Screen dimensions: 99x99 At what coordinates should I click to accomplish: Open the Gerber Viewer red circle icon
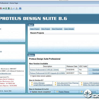click(1, 8)
